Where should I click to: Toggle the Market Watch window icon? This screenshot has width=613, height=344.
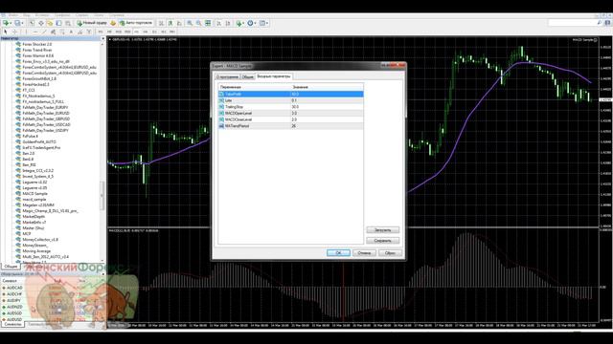click(32, 23)
